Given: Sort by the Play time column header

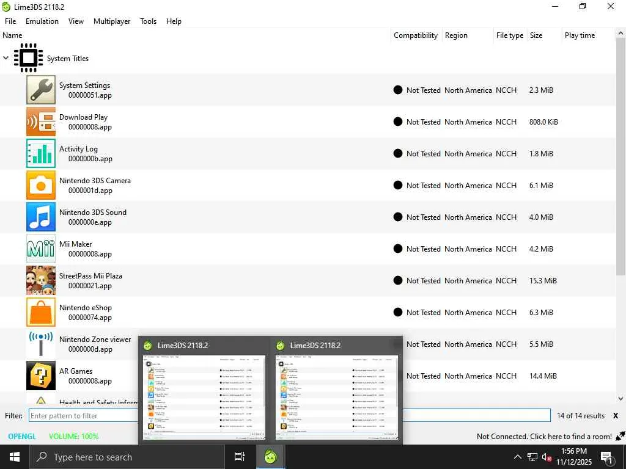Looking at the screenshot, I should (588, 35).
